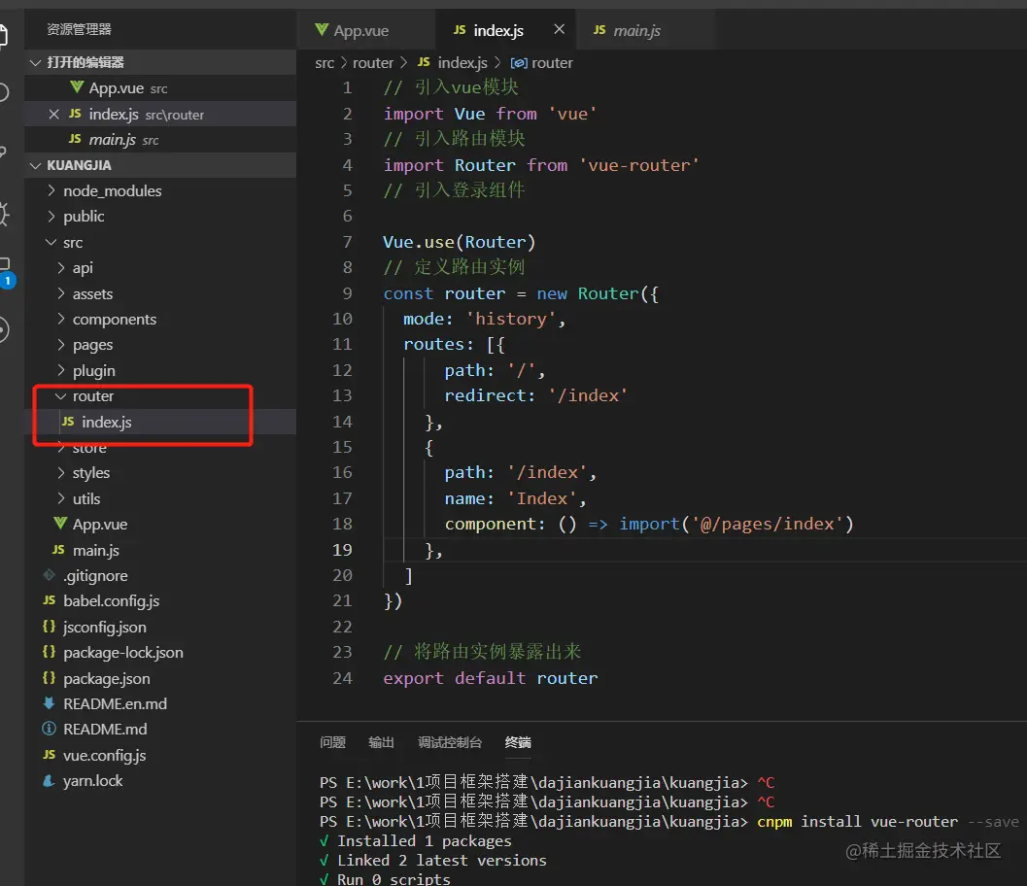Expand the api folder
This screenshot has width=1027, height=886.
pyautogui.click(x=61, y=268)
